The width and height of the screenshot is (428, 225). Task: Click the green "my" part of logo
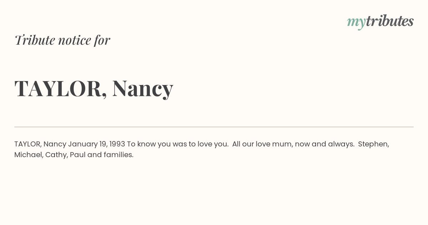(x=356, y=23)
